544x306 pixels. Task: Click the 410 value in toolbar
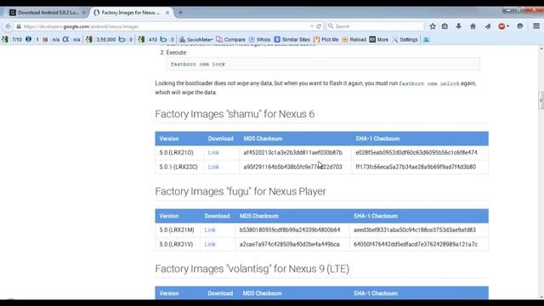point(153,40)
